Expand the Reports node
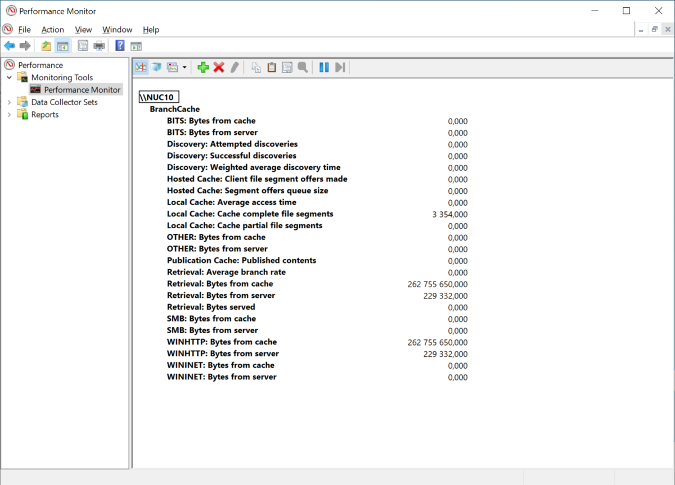The width and height of the screenshot is (675, 485). (x=9, y=115)
